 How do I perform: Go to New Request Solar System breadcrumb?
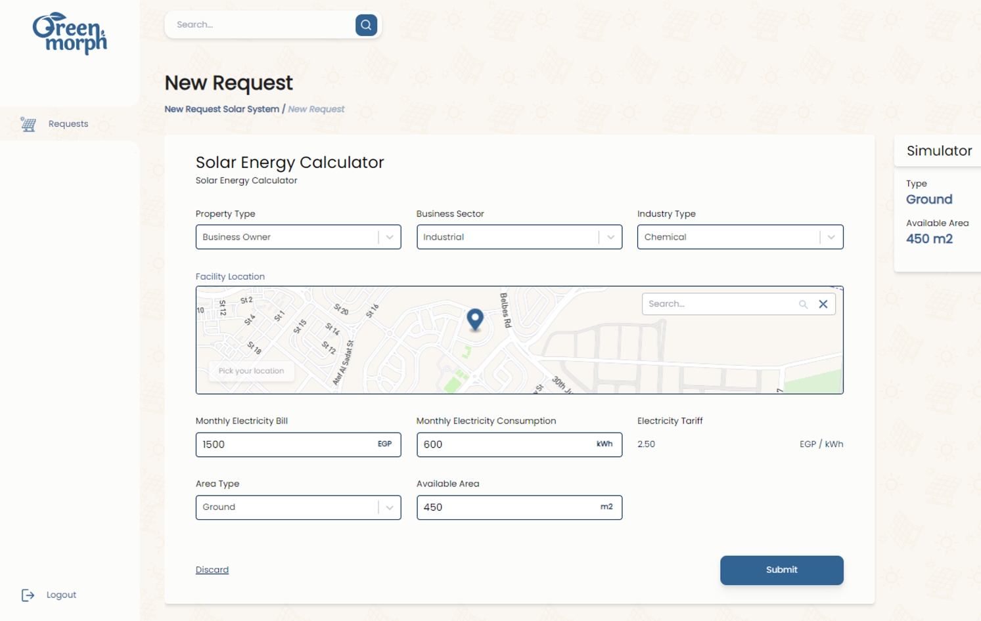pyautogui.click(x=221, y=109)
